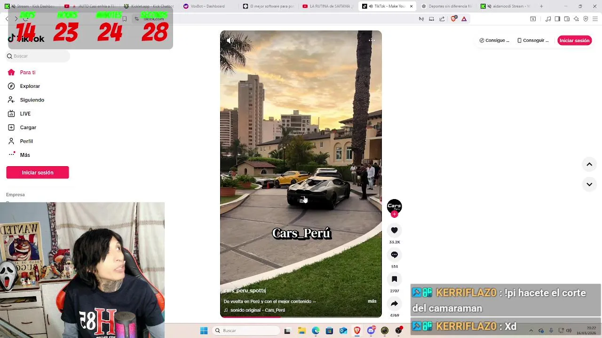Toggle the browser sidebar panel icon
The image size is (602, 338).
[557, 19]
